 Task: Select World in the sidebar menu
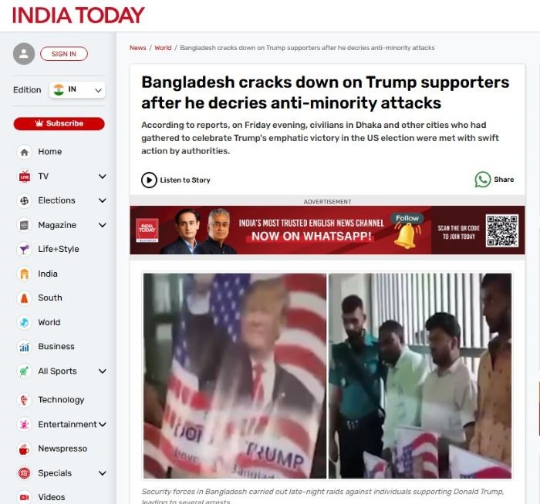49,322
